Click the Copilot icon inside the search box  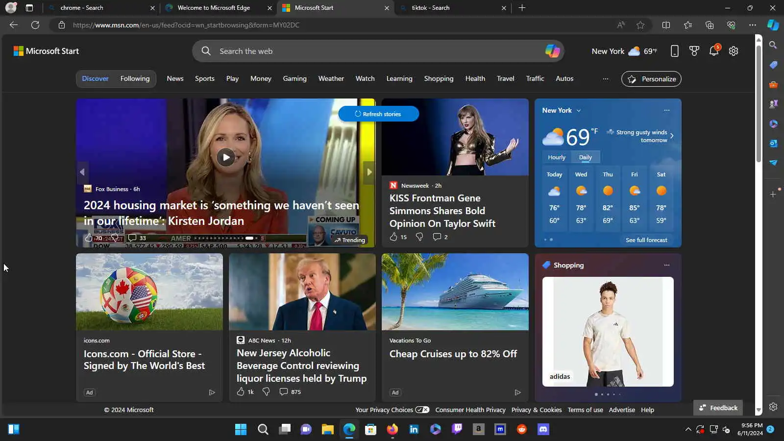tap(552, 51)
